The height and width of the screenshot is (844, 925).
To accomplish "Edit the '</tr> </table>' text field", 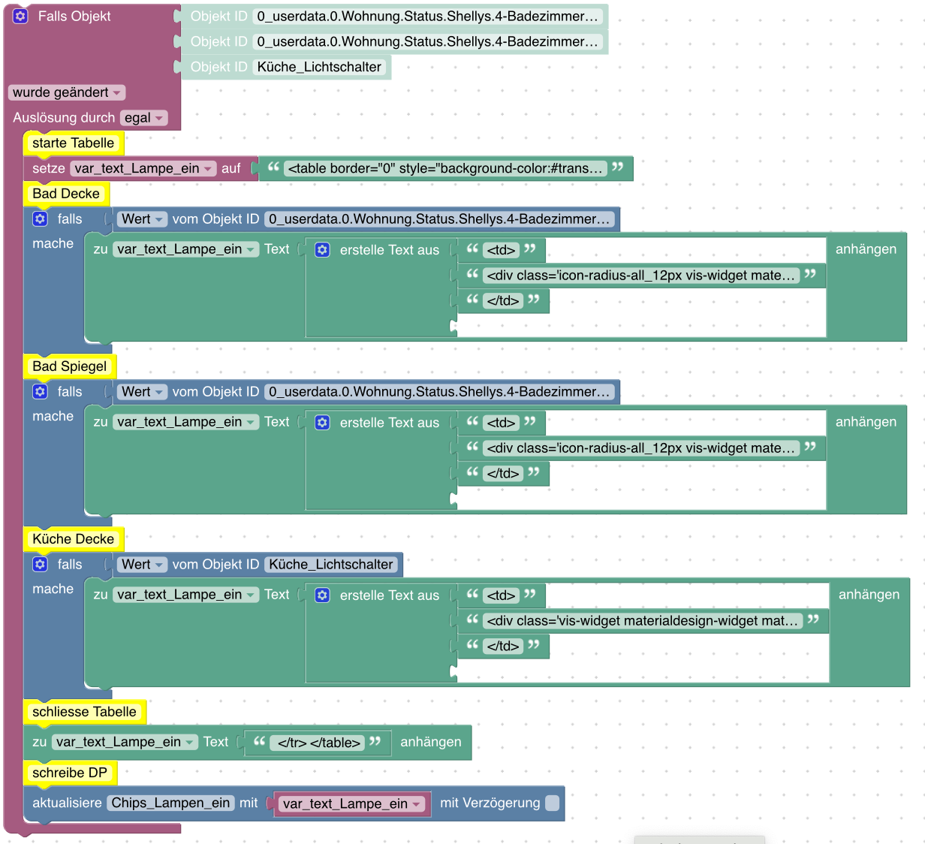I will tap(318, 743).
